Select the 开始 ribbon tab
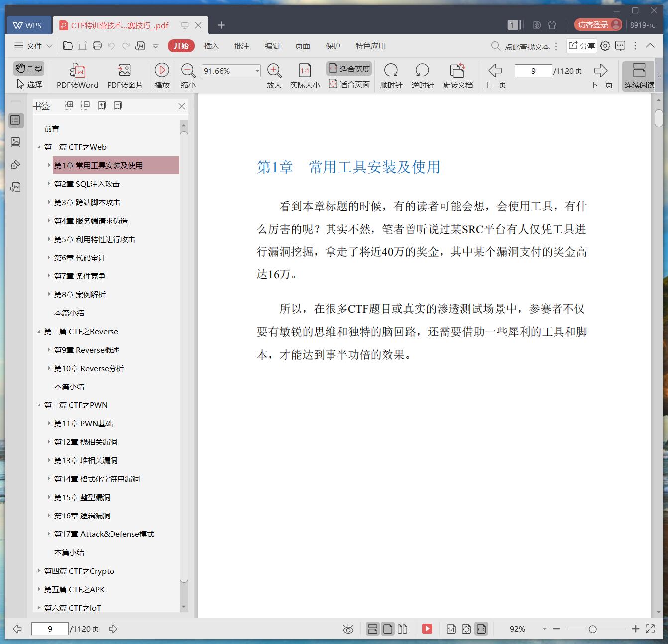668x644 pixels. click(x=181, y=46)
